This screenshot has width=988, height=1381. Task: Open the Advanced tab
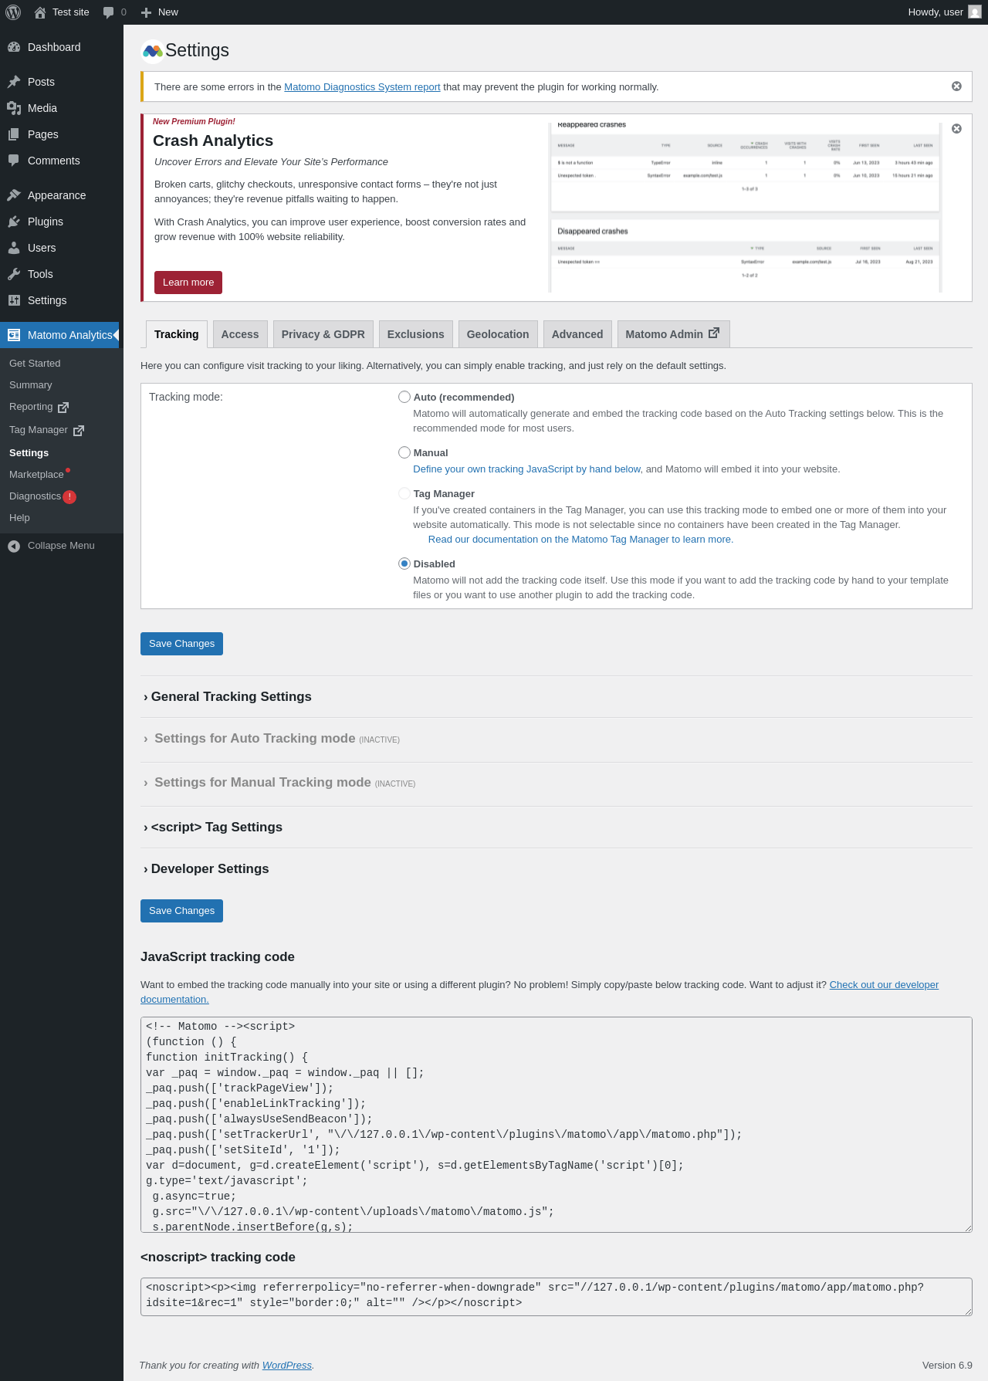pyautogui.click(x=577, y=334)
